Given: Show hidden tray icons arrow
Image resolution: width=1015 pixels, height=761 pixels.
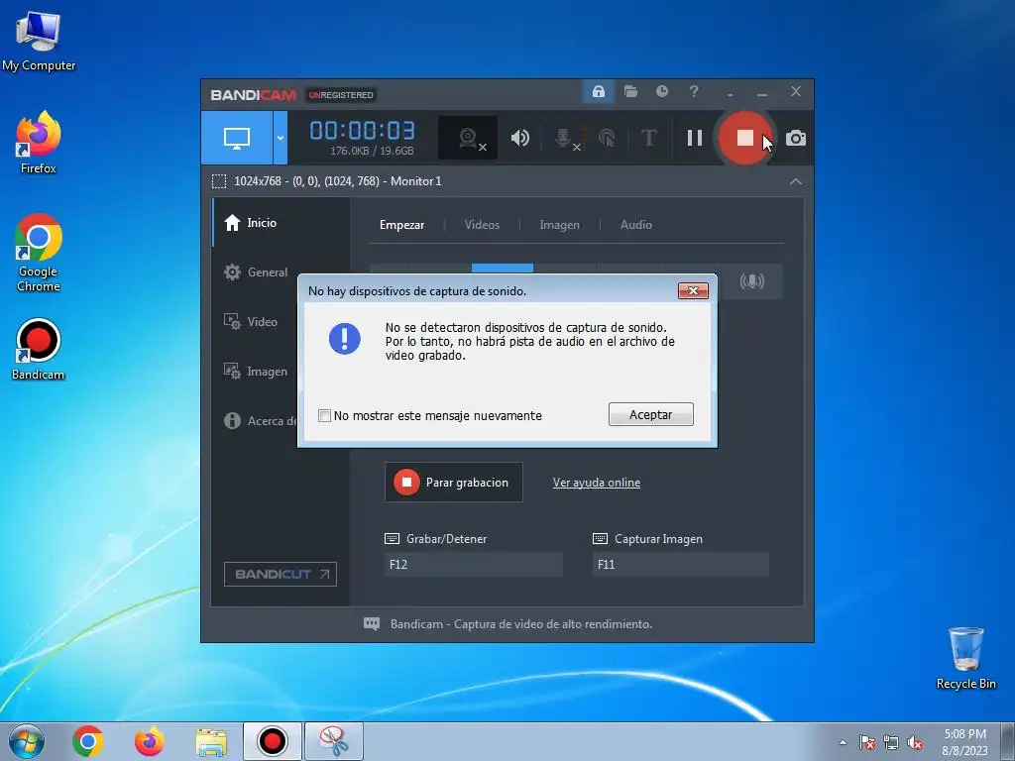Looking at the screenshot, I should (x=843, y=742).
